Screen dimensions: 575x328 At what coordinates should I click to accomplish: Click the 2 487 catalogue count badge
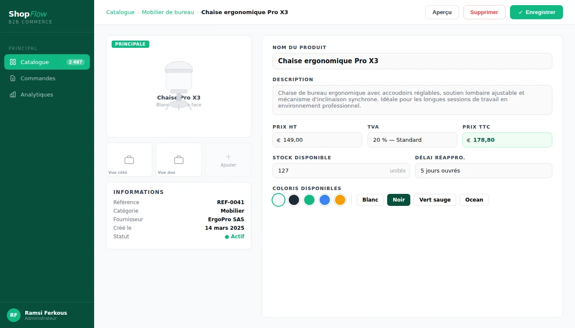[75, 62]
